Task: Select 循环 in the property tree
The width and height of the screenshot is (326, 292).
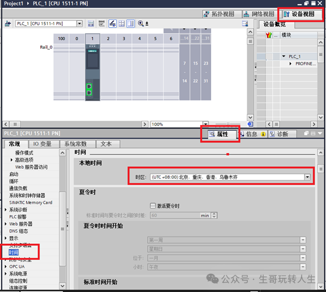Action: tap(14, 181)
